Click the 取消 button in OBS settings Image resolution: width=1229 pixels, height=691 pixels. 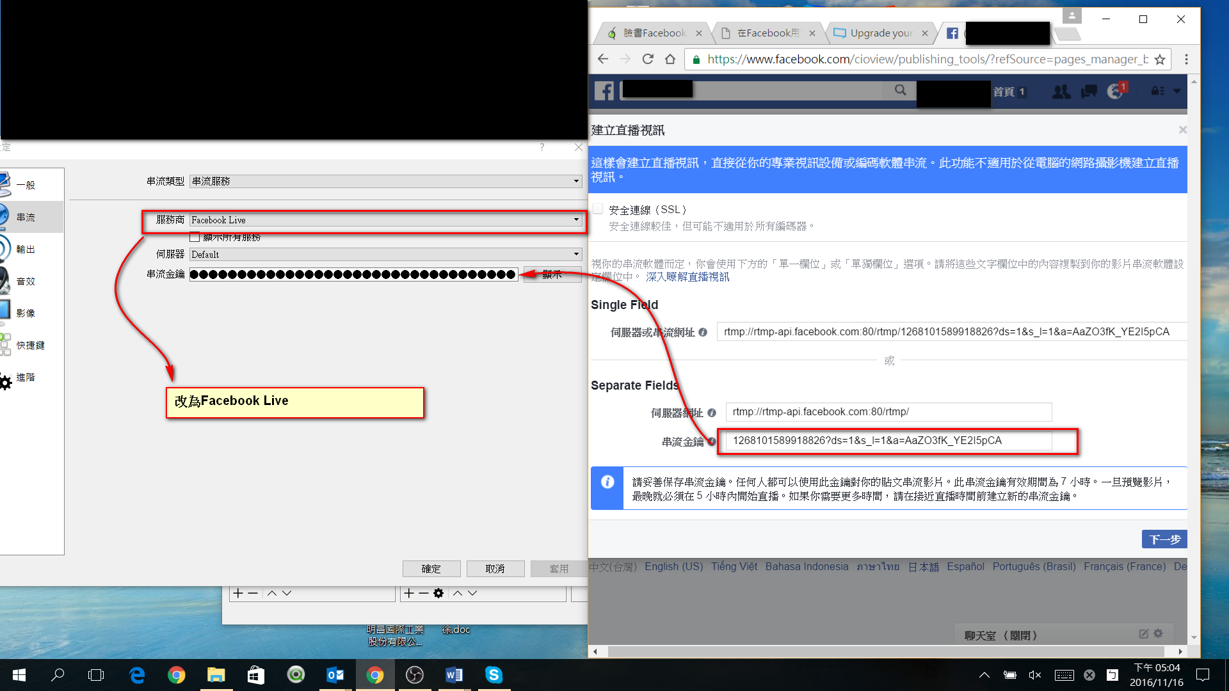coord(495,569)
